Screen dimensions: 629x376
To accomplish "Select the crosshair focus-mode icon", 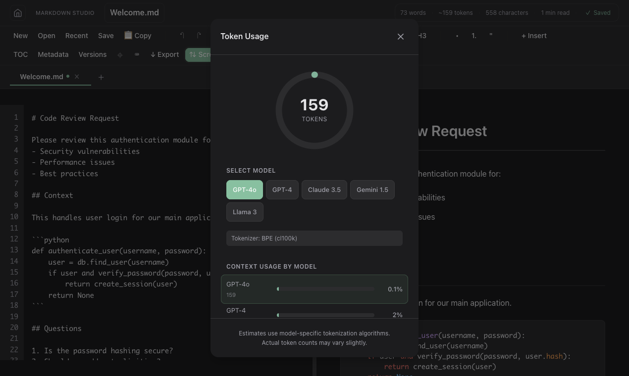I will pos(120,54).
